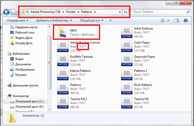The image size is (194, 126).
Task: Open the NEW folder icon
Action: click(63, 32)
